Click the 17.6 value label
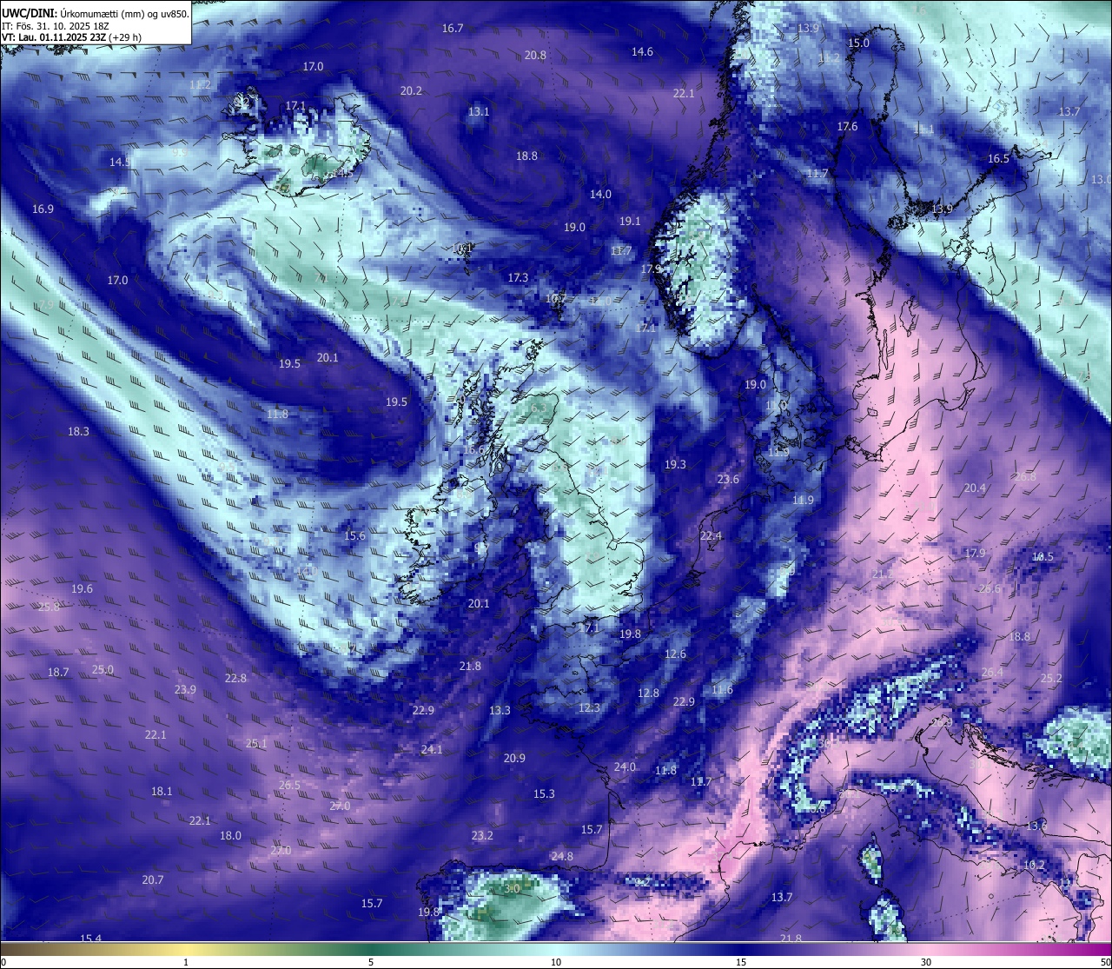 pos(847,126)
